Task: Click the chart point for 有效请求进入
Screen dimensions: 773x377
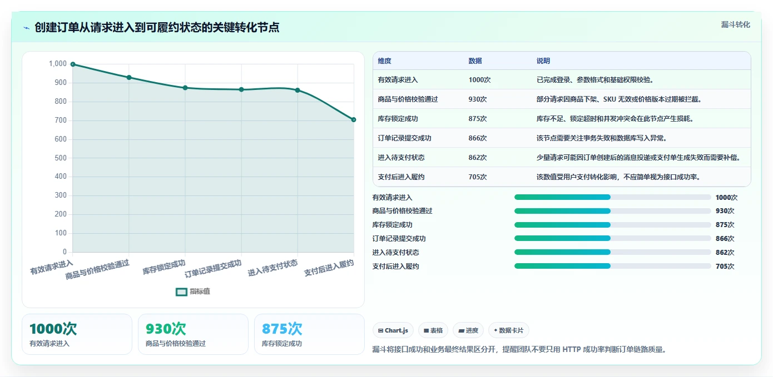Action: 73,64
